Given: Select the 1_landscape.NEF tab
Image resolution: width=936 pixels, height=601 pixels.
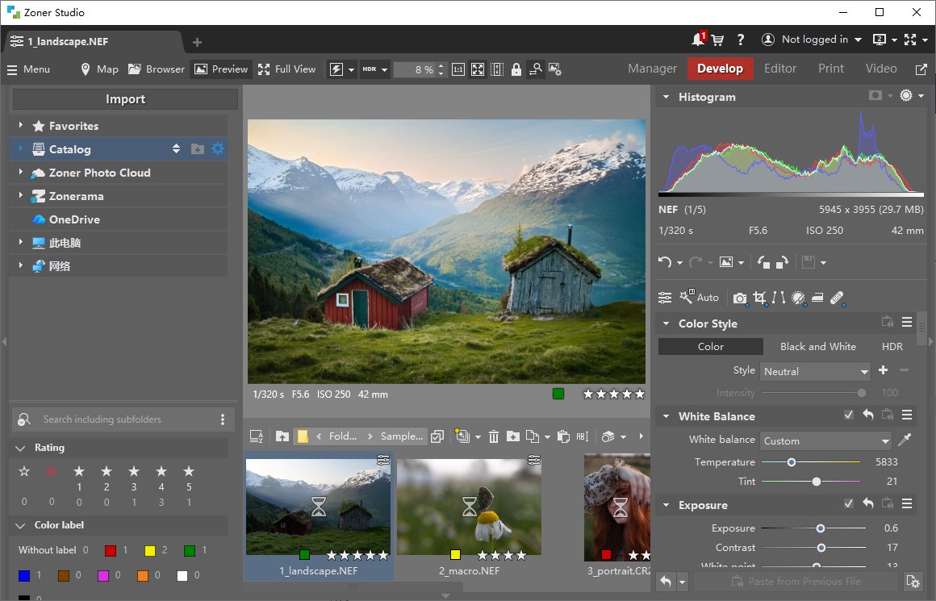Looking at the screenshot, I should (93, 42).
